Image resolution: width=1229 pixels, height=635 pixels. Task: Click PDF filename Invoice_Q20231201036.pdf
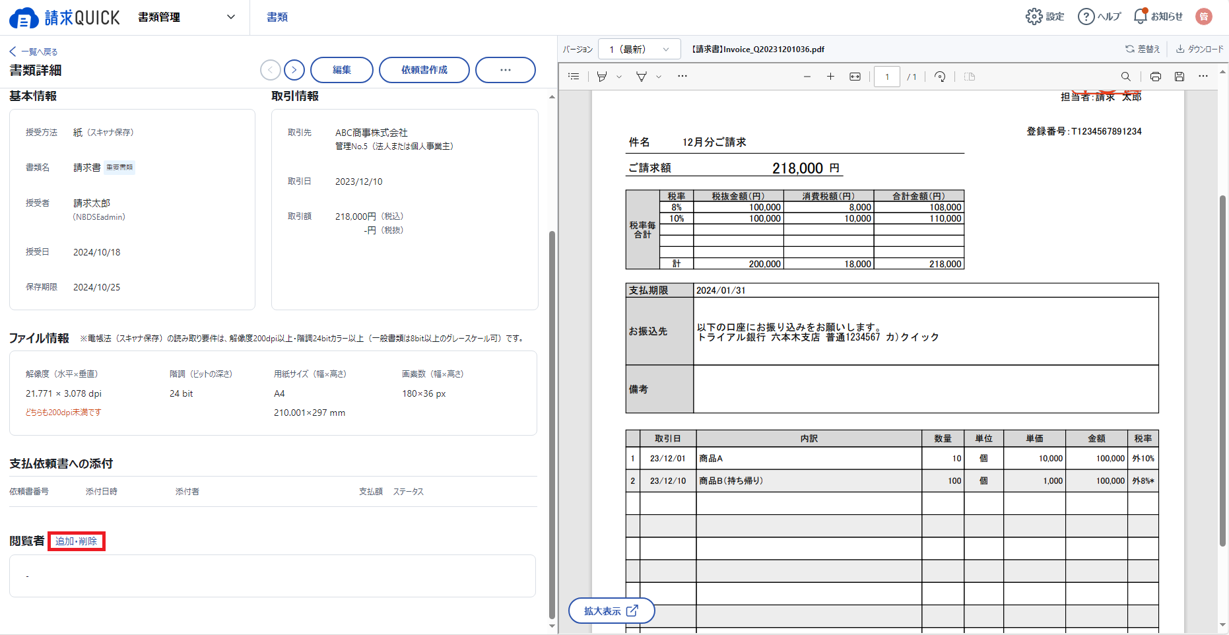(758, 50)
